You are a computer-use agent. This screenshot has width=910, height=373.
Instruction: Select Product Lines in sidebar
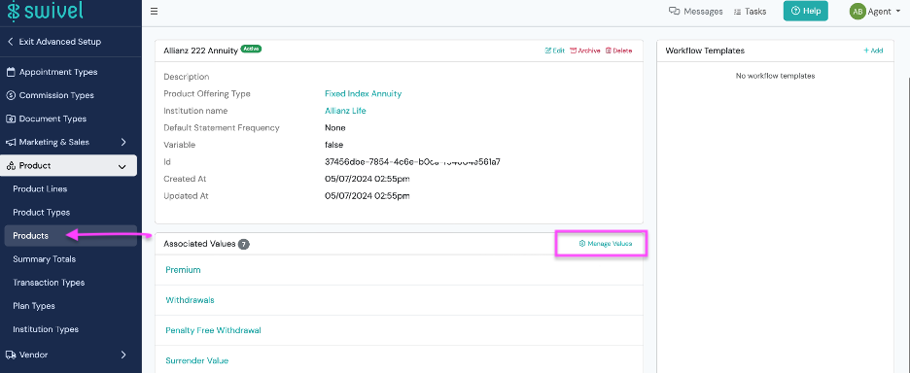tap(40, 188)
